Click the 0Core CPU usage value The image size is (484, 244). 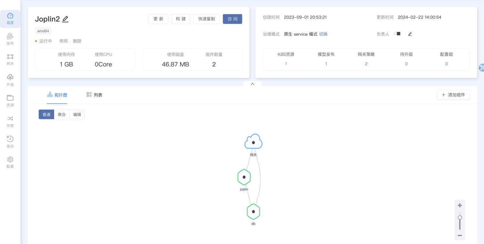103,64
